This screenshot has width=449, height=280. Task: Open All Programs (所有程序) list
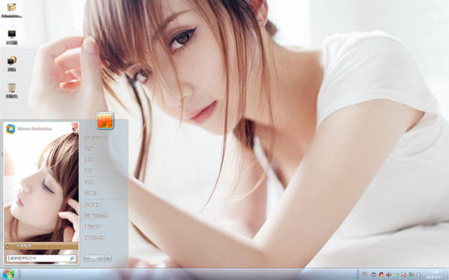41,246
